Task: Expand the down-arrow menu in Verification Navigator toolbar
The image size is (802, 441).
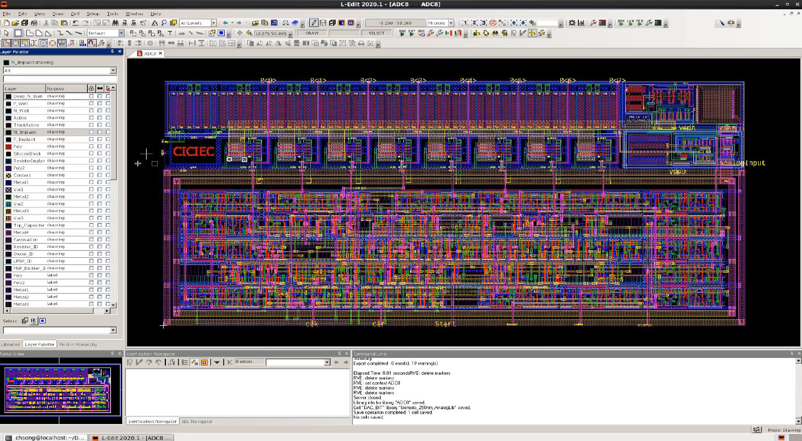Action: tap(217, 362)
